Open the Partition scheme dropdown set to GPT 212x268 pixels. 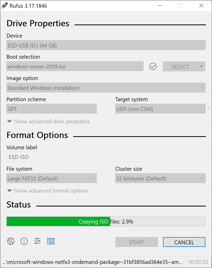pos(52,109)
